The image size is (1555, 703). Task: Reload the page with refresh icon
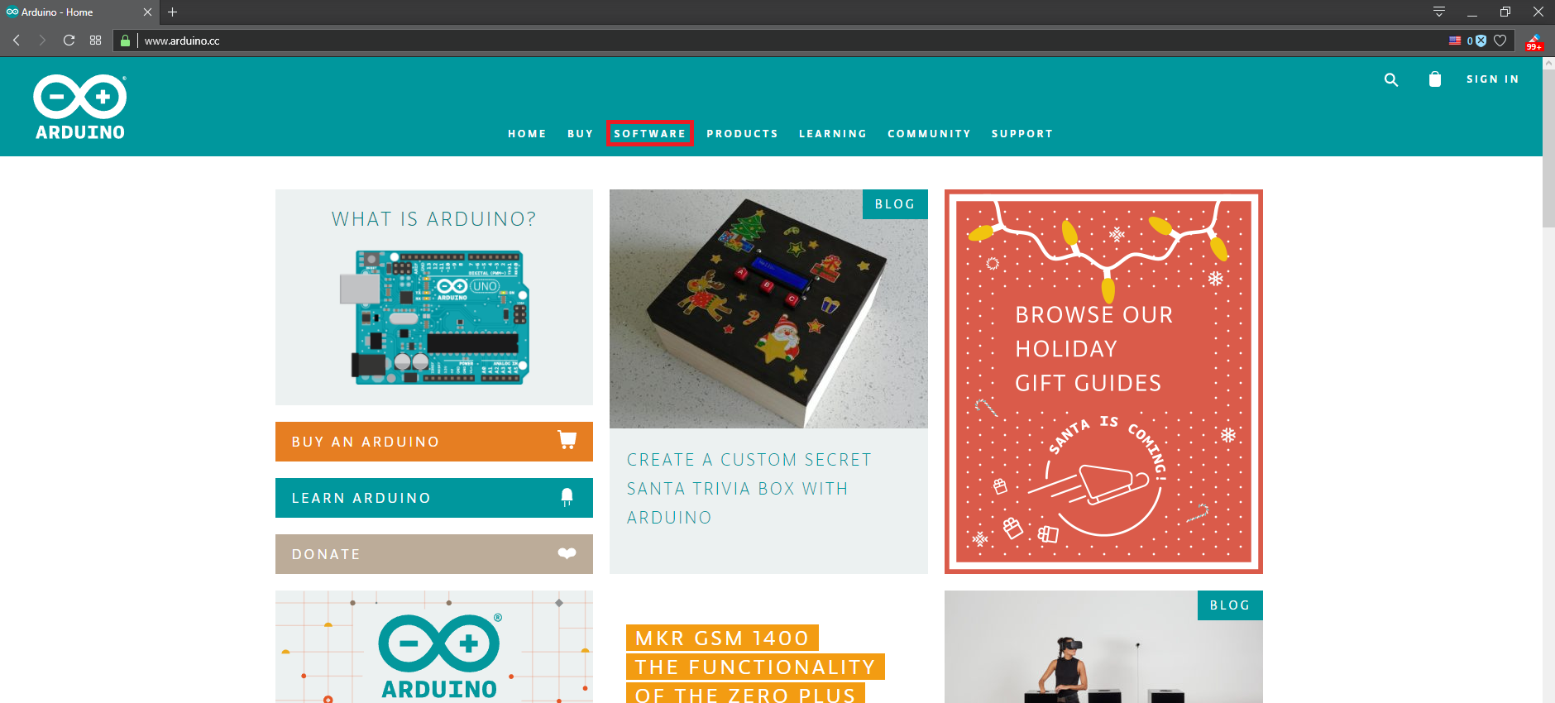[69, 41]
